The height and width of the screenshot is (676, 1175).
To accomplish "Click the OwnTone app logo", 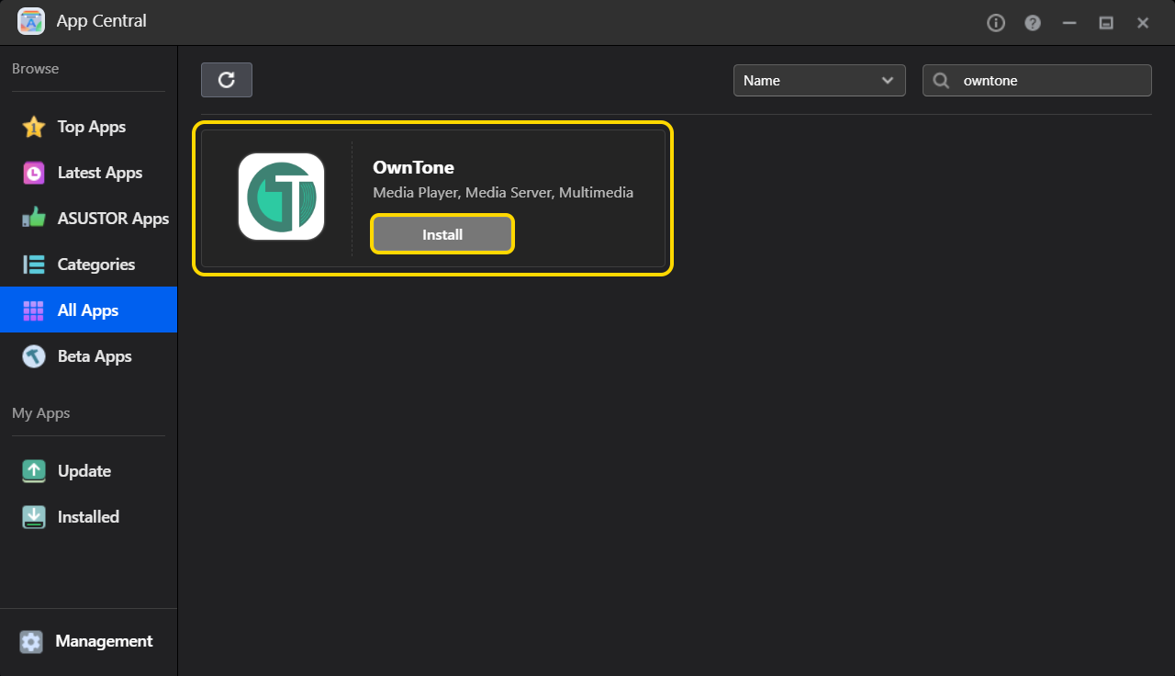I will coord(281,197).
